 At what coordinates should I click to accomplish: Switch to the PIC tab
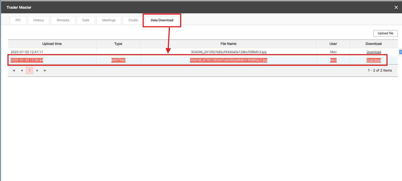click(x=18, y=20)
